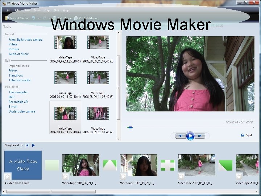Select first VideoTape storyboard clip
Image resolution: width=261 pixels, height=196 pixels.
click(x=81, y=165)
